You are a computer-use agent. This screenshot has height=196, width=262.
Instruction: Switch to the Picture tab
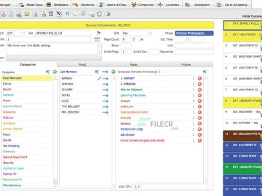(186, 65)
